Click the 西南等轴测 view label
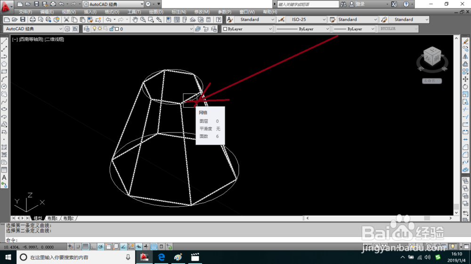 31,39
